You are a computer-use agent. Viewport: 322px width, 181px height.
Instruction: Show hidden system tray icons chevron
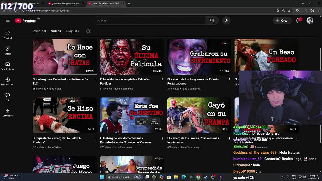[282, 177]
